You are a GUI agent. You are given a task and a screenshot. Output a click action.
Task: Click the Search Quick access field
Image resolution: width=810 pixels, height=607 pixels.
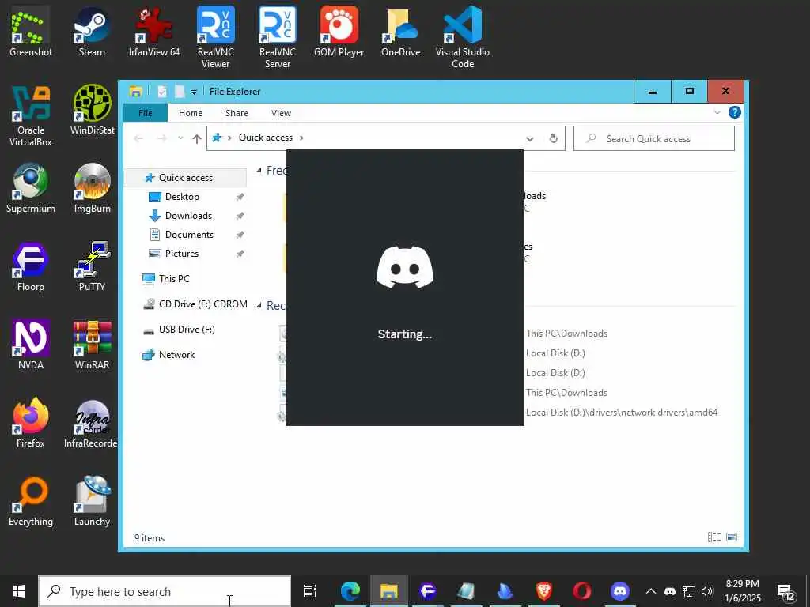click(653, 139)
